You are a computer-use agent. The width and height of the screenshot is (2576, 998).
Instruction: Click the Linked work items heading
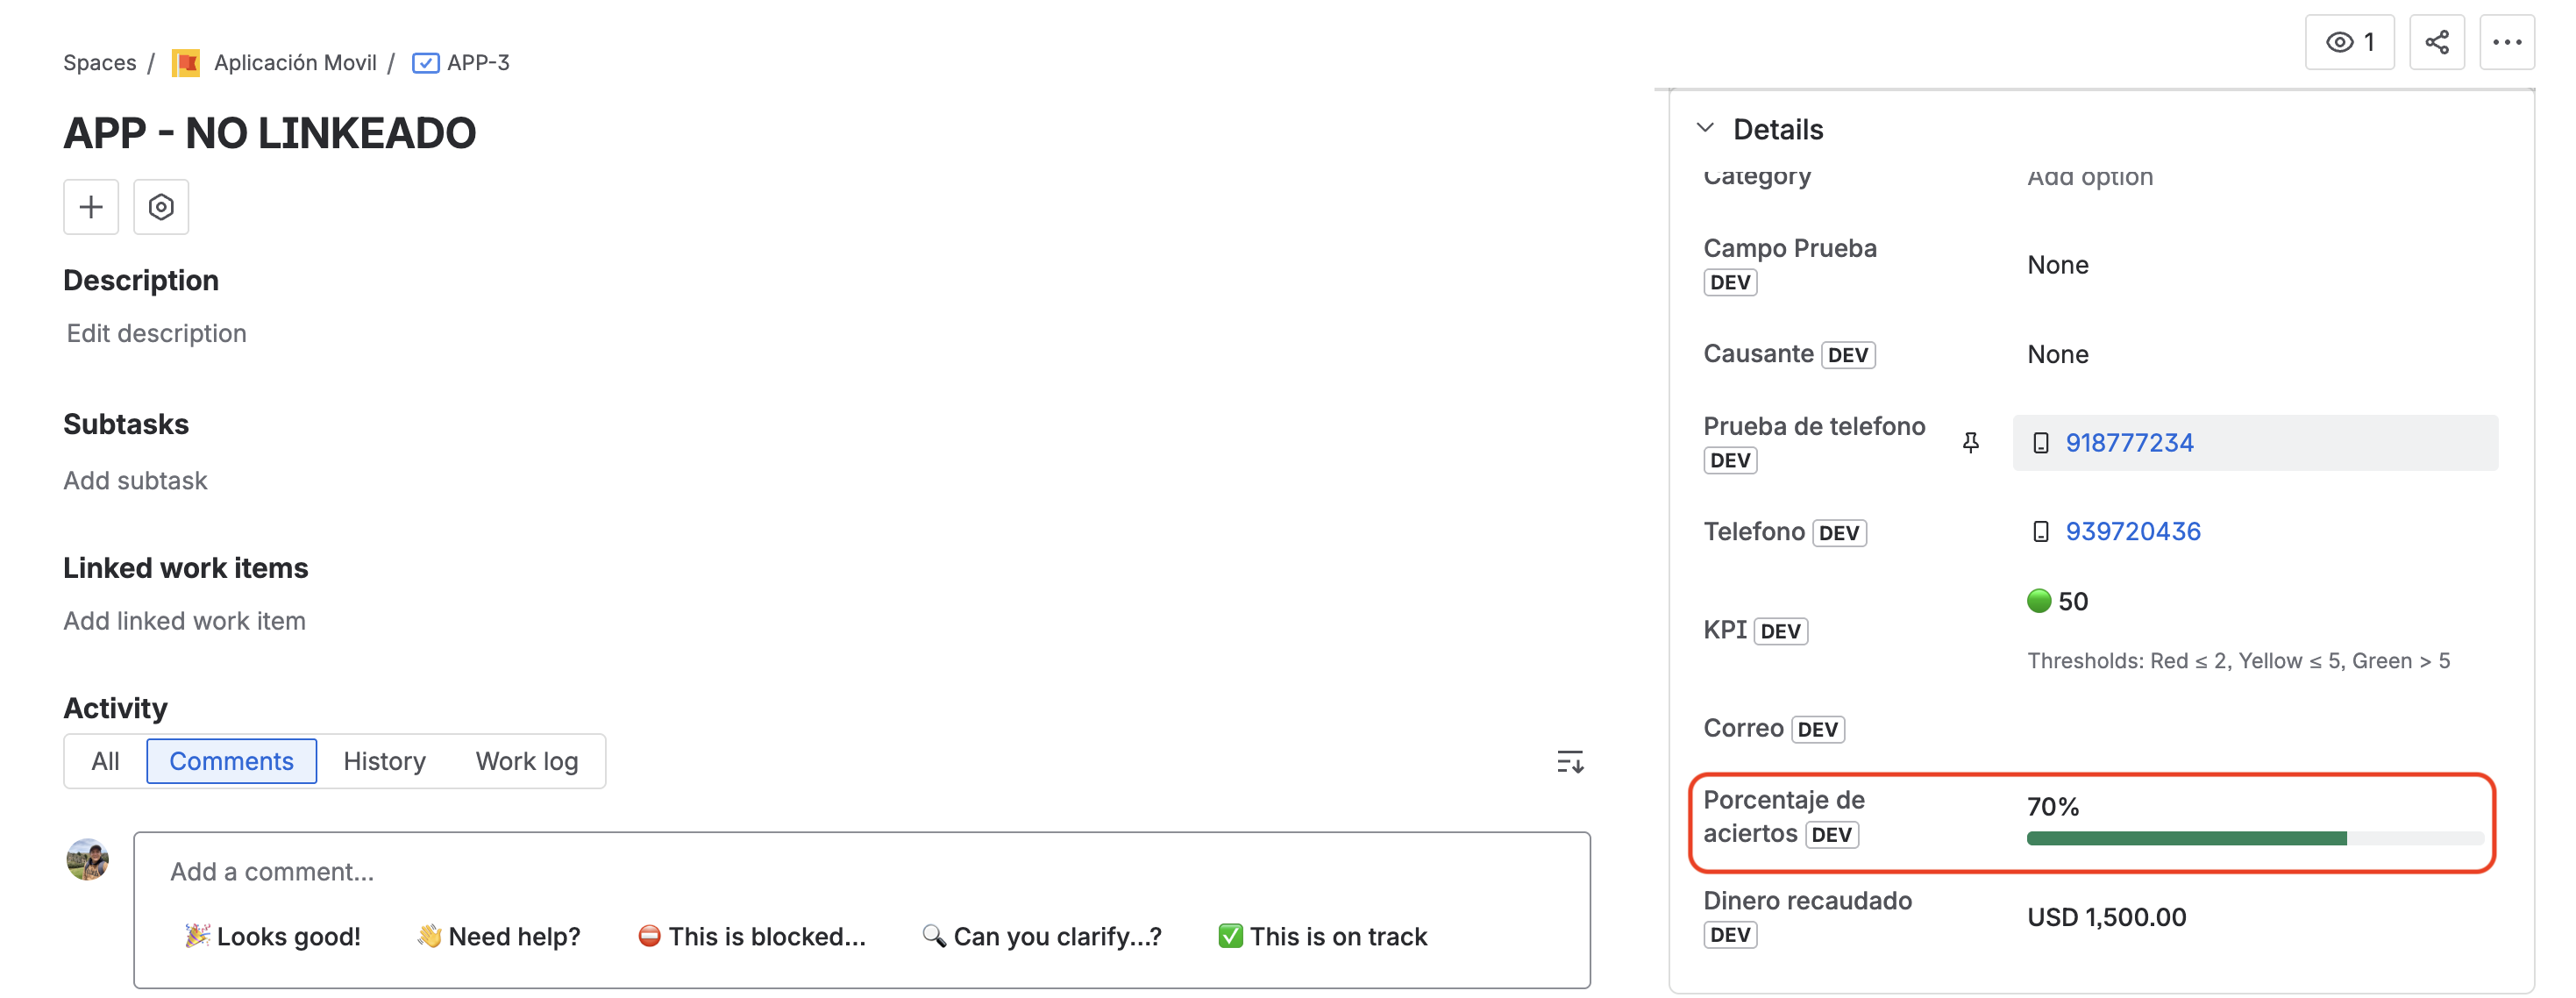tap(186, 568)
